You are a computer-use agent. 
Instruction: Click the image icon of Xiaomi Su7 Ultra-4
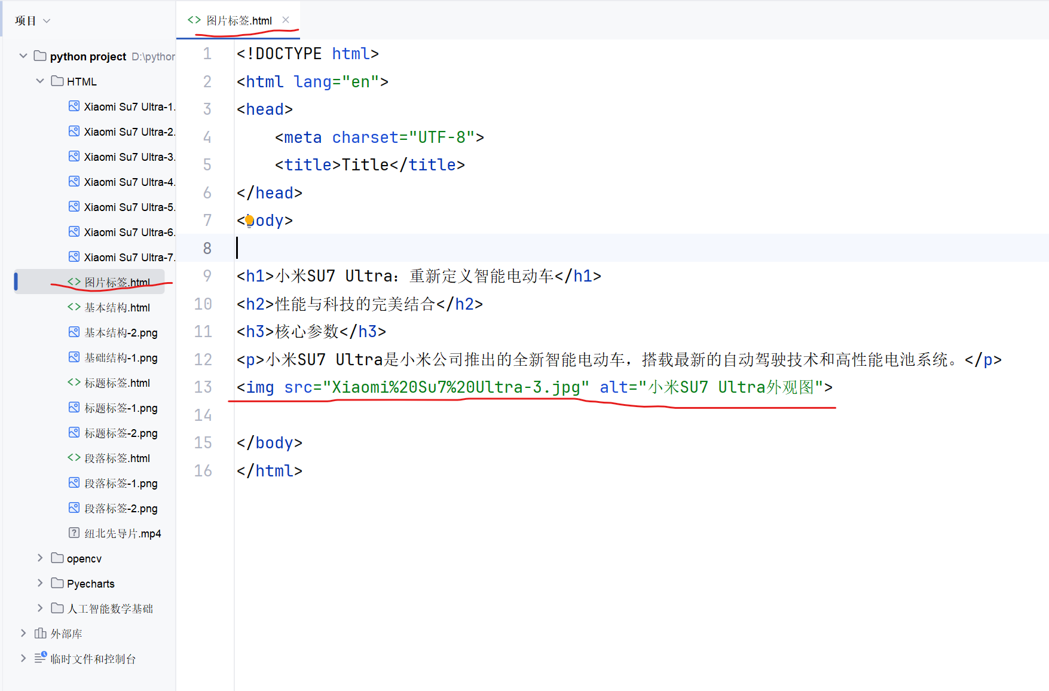coord(74,182)
